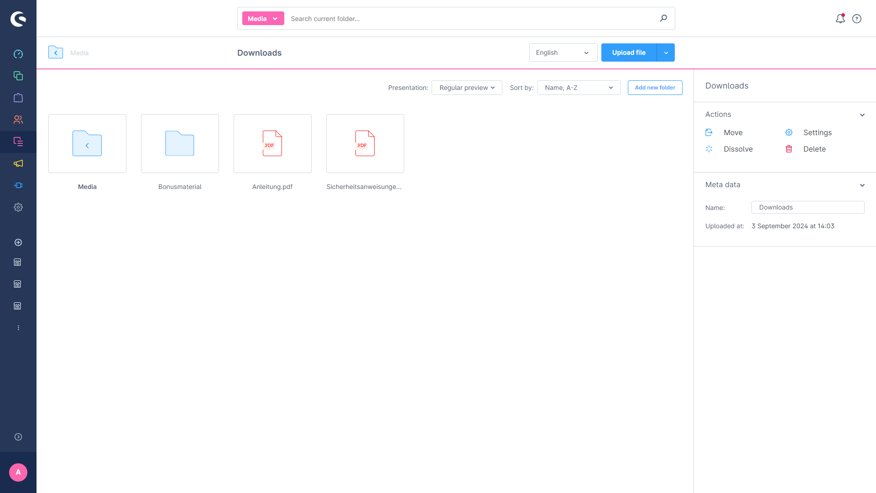Open the Content sidebar icon
Viewport: 876px width, 493px height.
pyautogui.click(x=18, y=142)
